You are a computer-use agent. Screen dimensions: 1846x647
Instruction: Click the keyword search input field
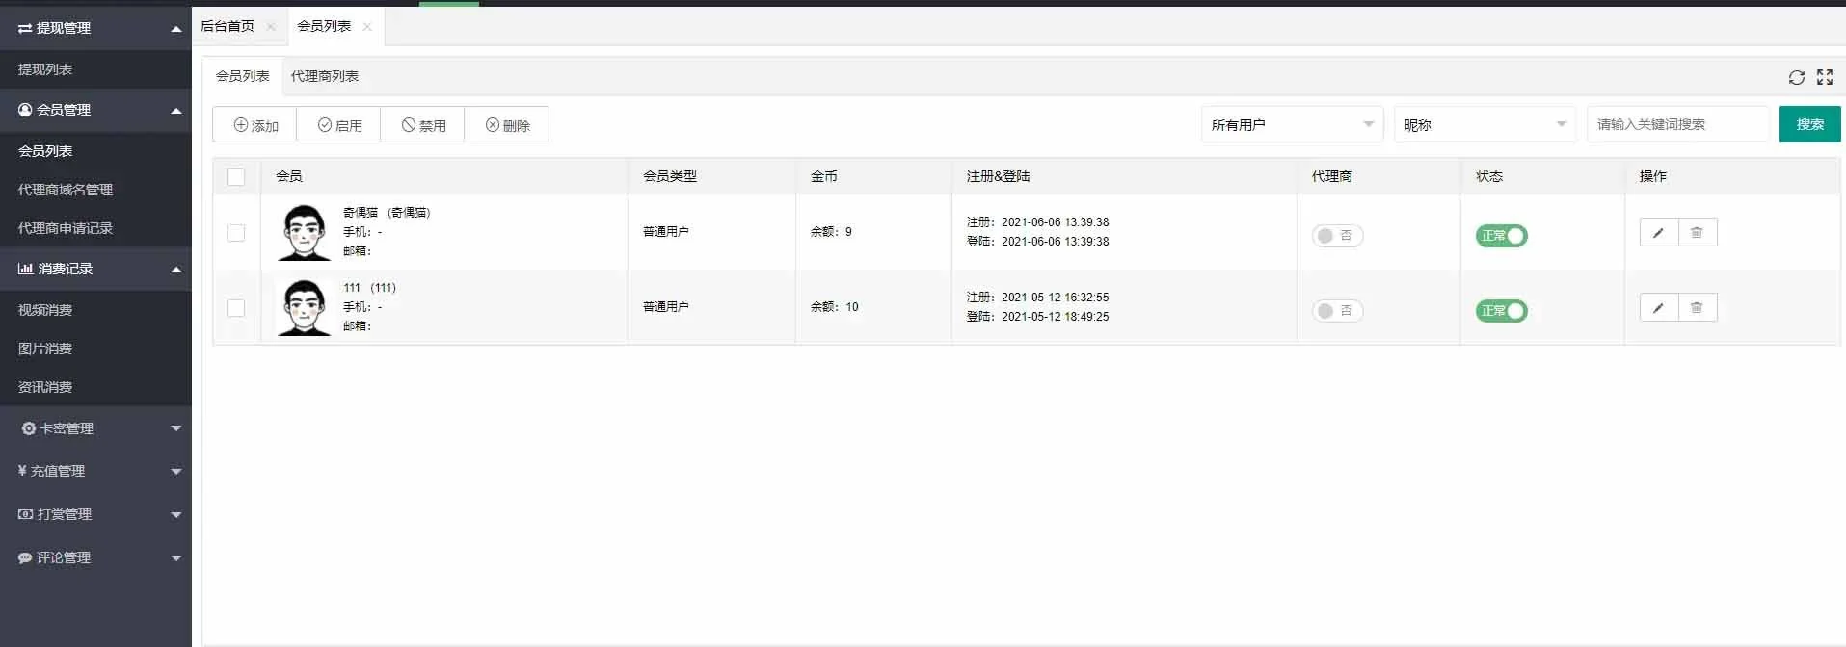pyautogui.click(x=1676, y=125)
